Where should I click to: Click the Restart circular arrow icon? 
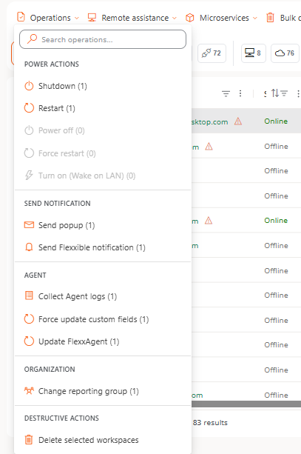[29, 108]
